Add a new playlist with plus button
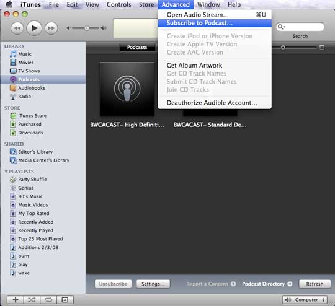335x306 pixels. 16,300
